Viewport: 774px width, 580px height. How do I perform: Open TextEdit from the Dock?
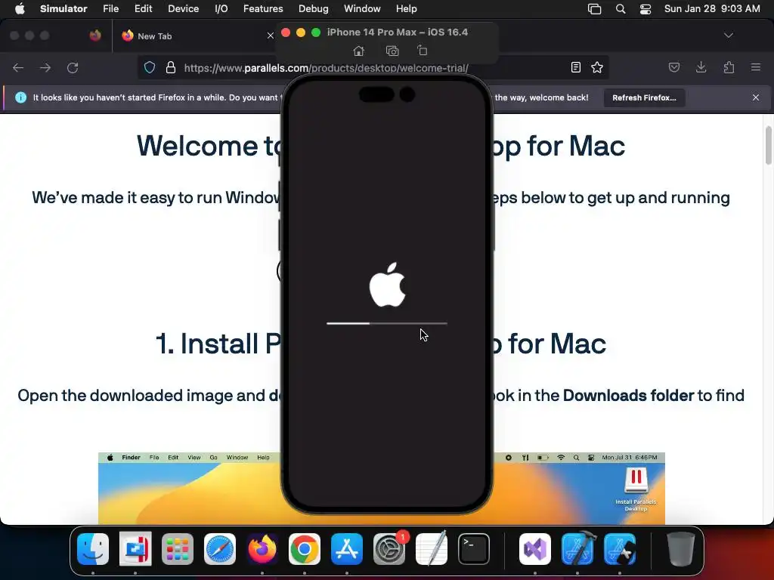[x=432, y=549]
